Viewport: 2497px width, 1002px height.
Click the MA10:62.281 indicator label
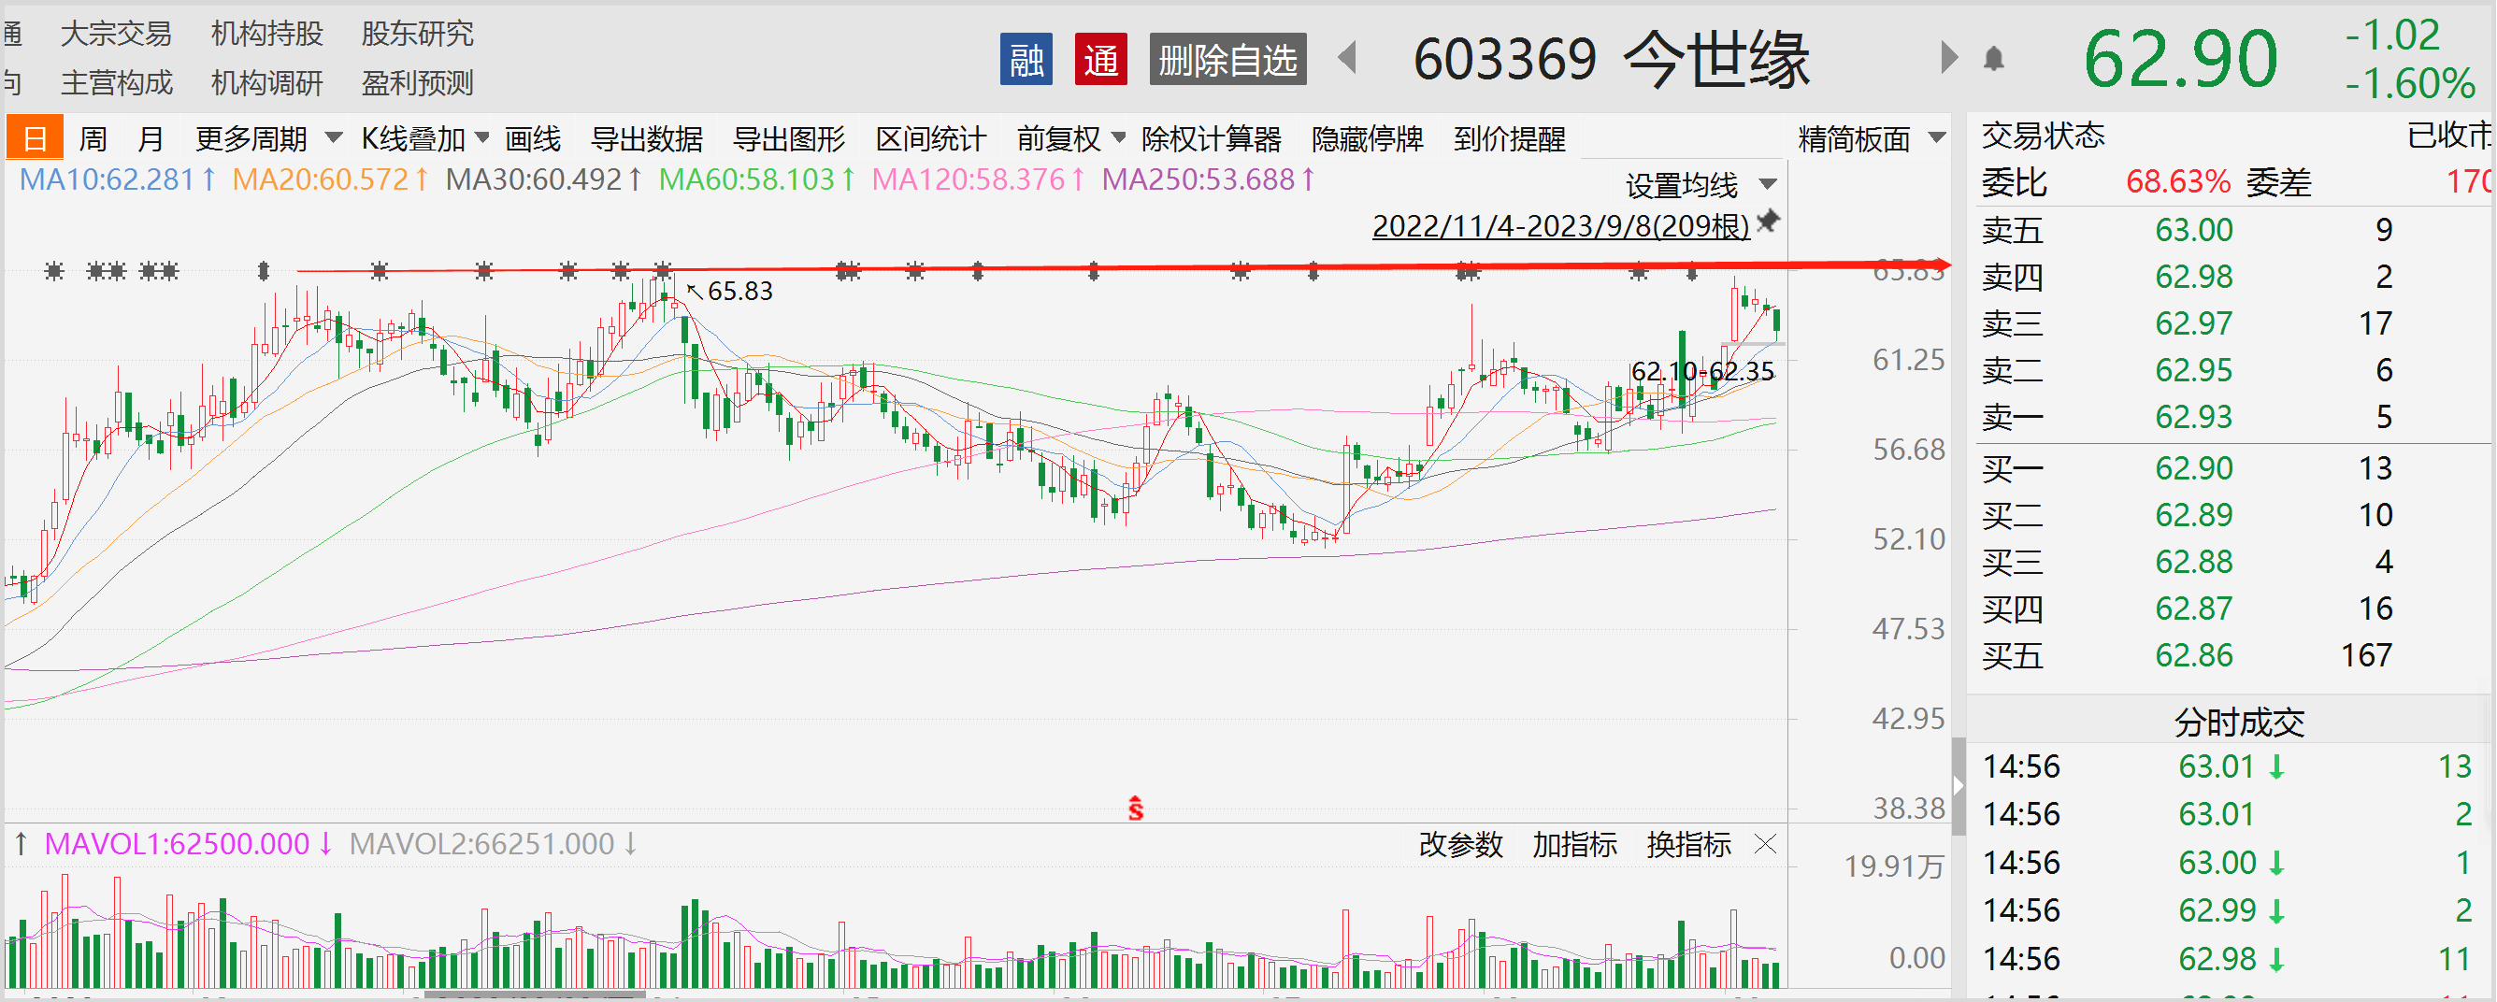coord(117,180)
